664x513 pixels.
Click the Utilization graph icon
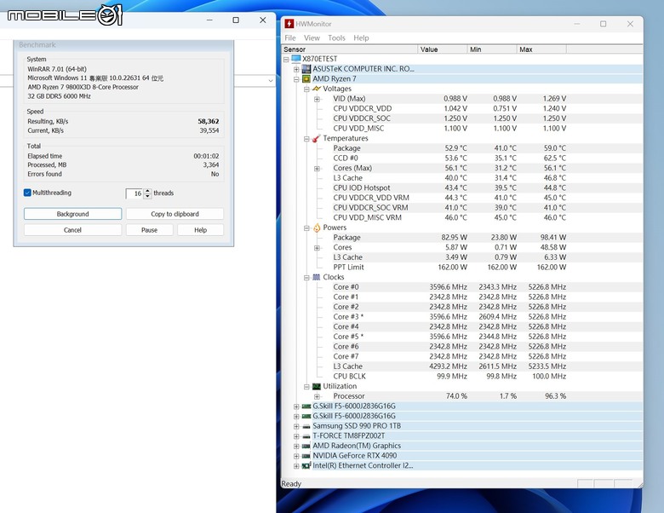click(317, 386)
